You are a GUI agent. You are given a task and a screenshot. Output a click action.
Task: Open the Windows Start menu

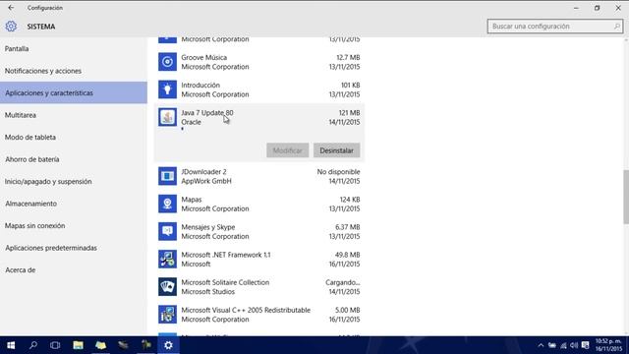[11, 345]
